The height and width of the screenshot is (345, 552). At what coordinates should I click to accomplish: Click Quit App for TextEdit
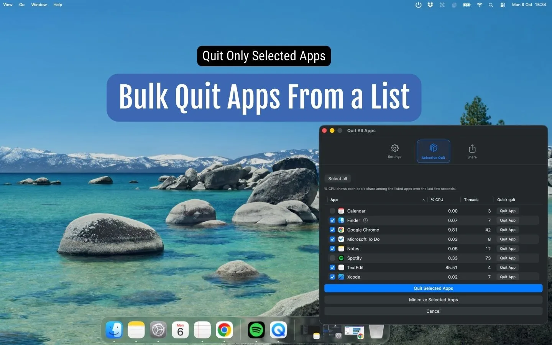[508, 268]
